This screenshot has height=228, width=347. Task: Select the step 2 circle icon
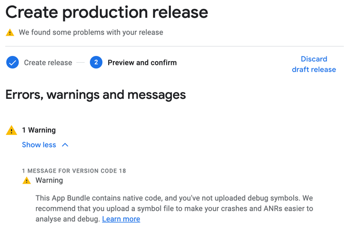tap(96, 62)
